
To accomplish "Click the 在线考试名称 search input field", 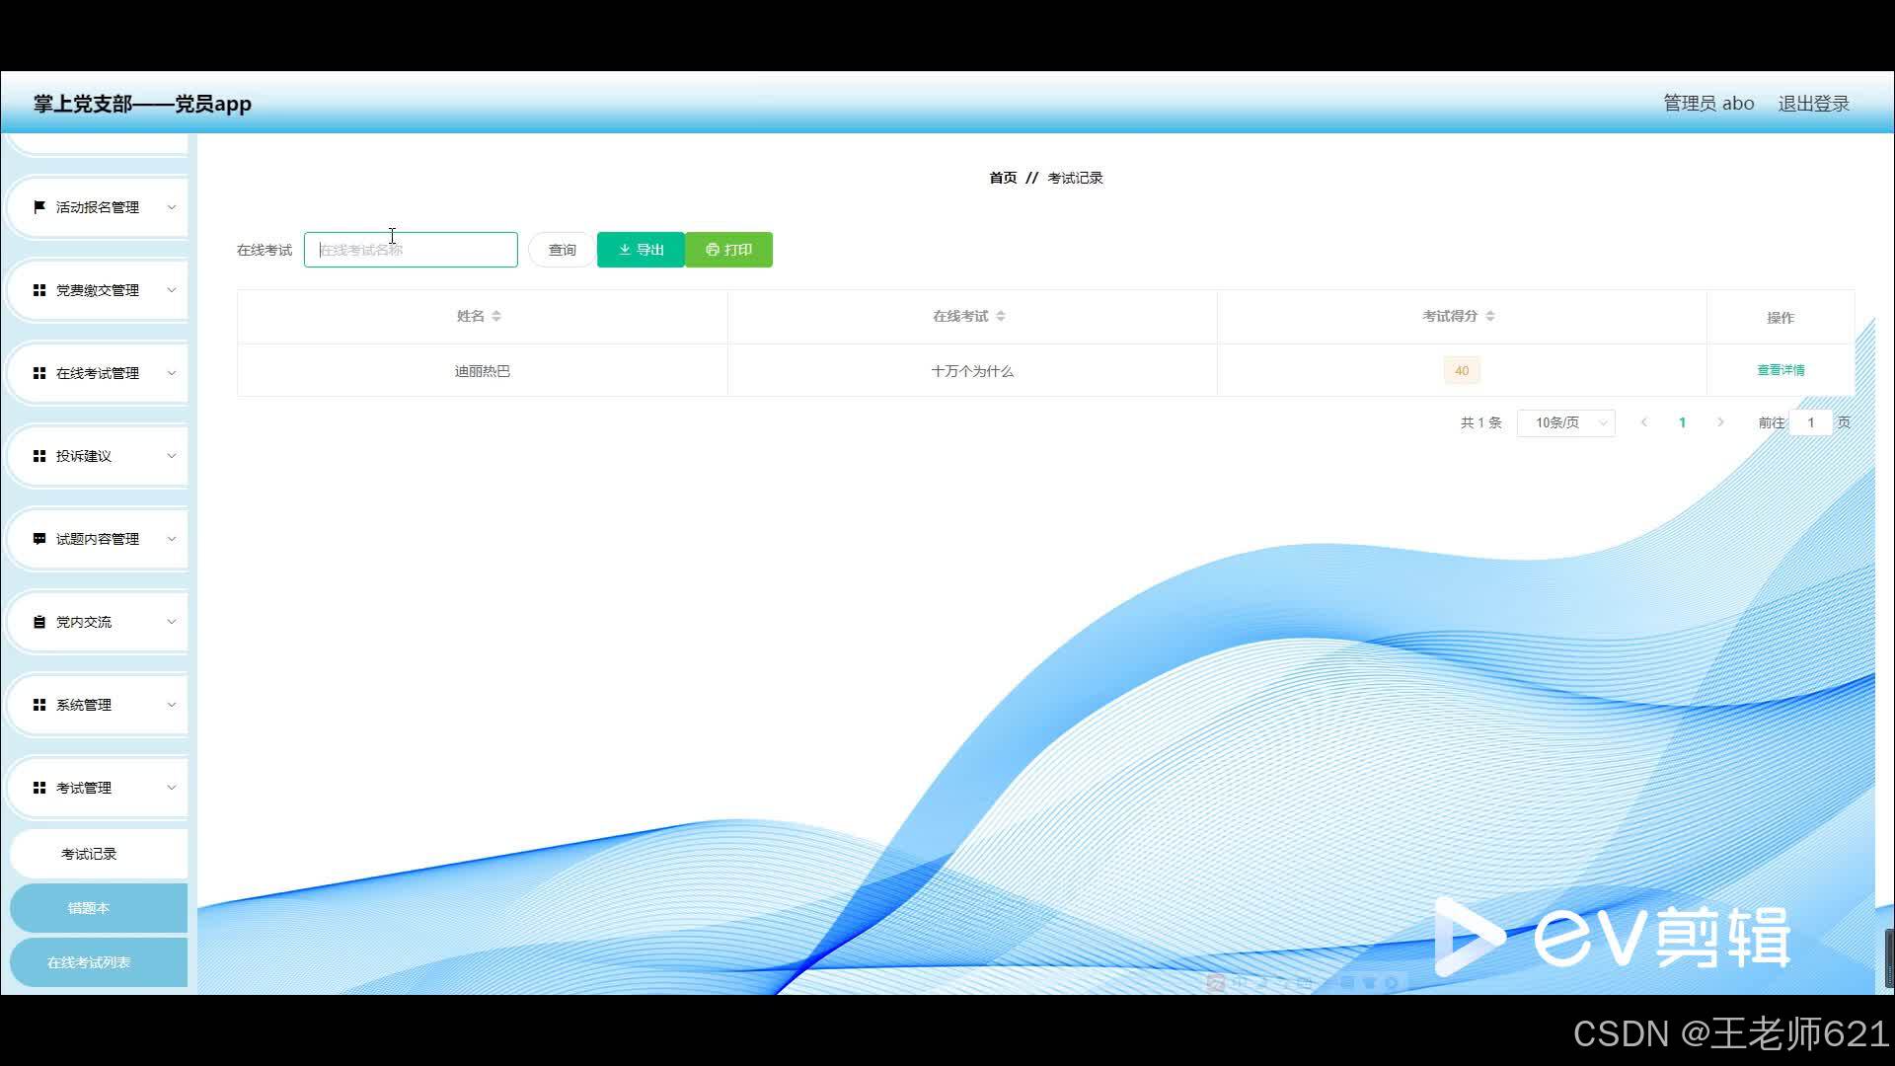I will tap(411, 250).
